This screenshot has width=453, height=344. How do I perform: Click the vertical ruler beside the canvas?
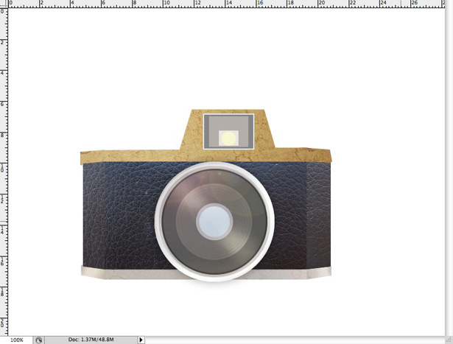pos(4,172)
